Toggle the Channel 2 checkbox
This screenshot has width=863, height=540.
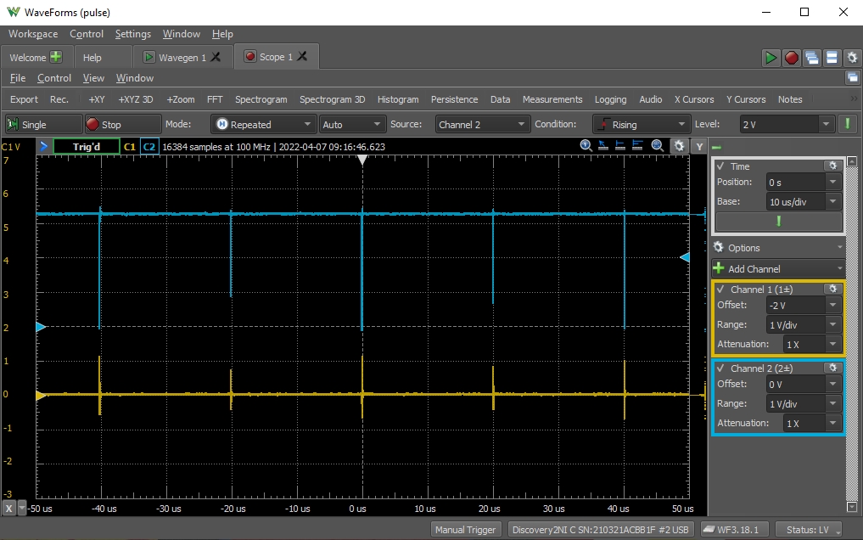(x=720, y=368)
